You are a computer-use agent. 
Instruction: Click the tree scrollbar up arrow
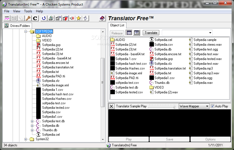click(x=103, y=32)
